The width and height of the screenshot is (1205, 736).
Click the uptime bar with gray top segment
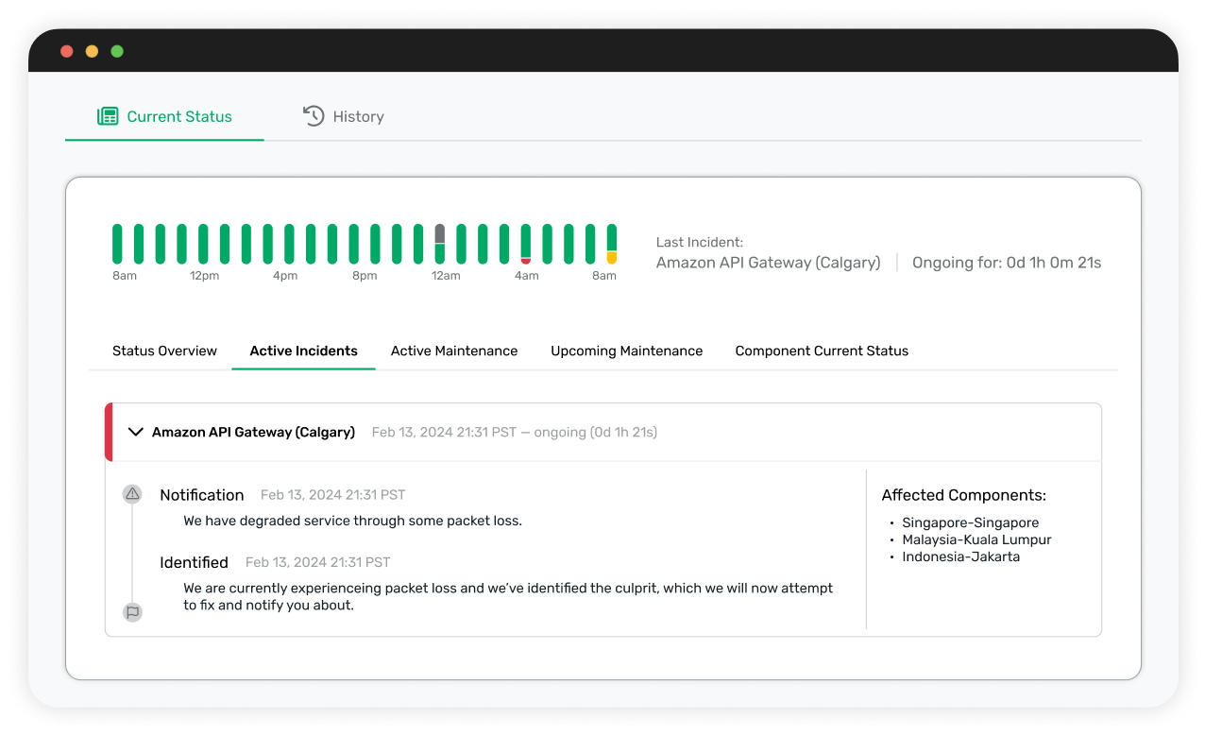pyautogui.click(x=440, y=244)
